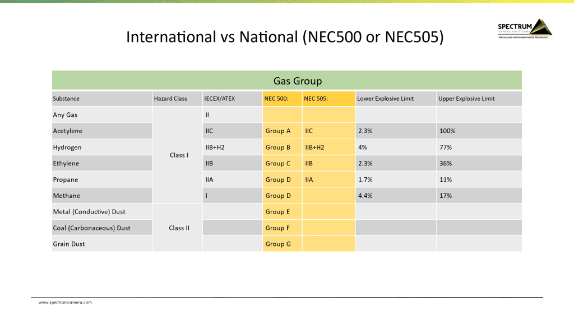
Task: Click the slide title text
Action: tap(285, 37)
